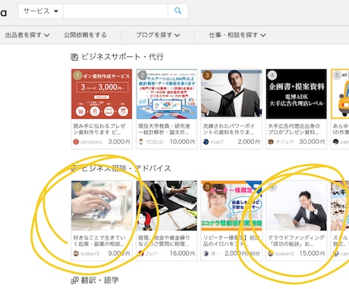349x289 pixels.
Task: Open the サービス search category dropdown
Action: coord(40,11)
